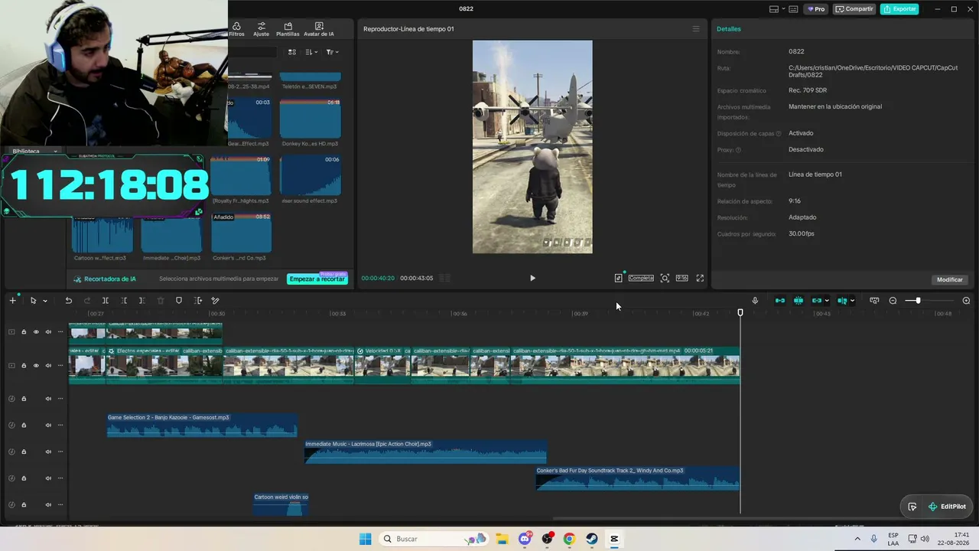Click the Taskbar search box labeled Buscar
Viewport: 979px width, 551px height.
point(434,539)
